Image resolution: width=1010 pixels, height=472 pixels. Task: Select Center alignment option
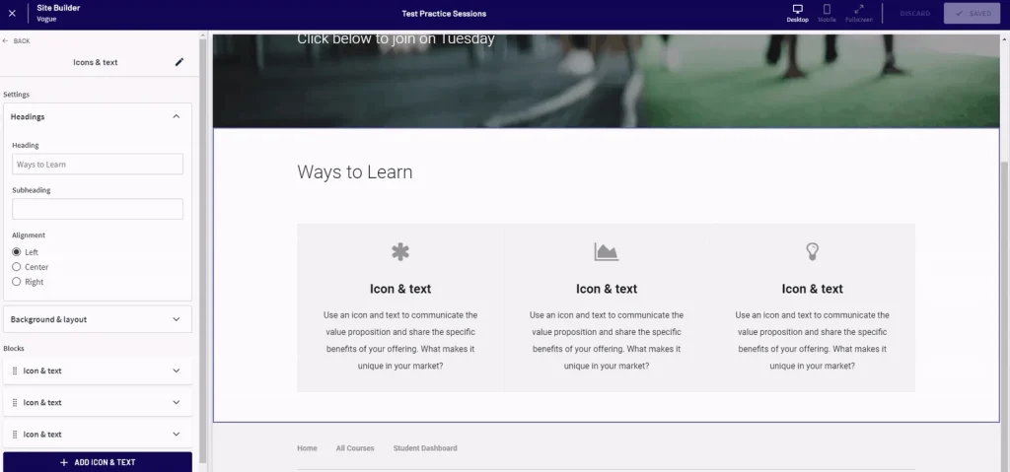(x=17, y=267)
